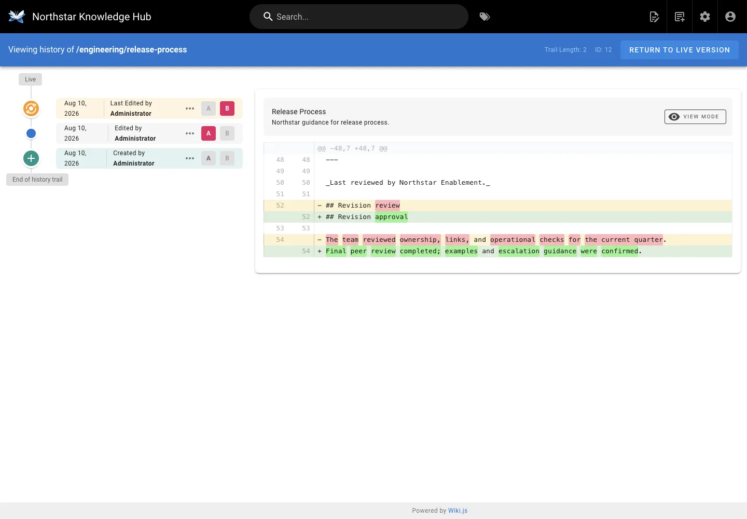Set Created by version as source A
The width and height of the screenshot is (747, 519).
(x=209, y=158)
